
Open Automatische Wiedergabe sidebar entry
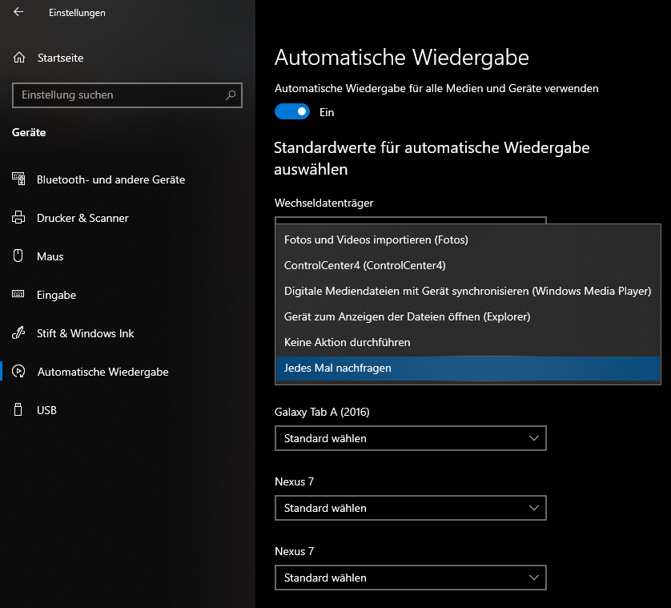(102, 372)
